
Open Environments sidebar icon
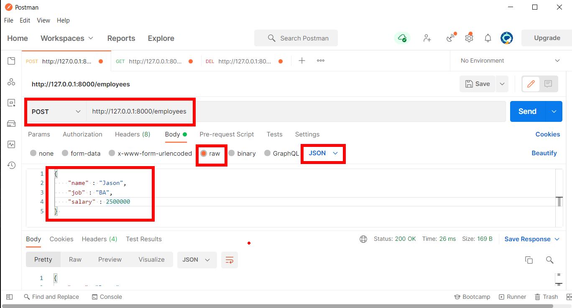11,103
